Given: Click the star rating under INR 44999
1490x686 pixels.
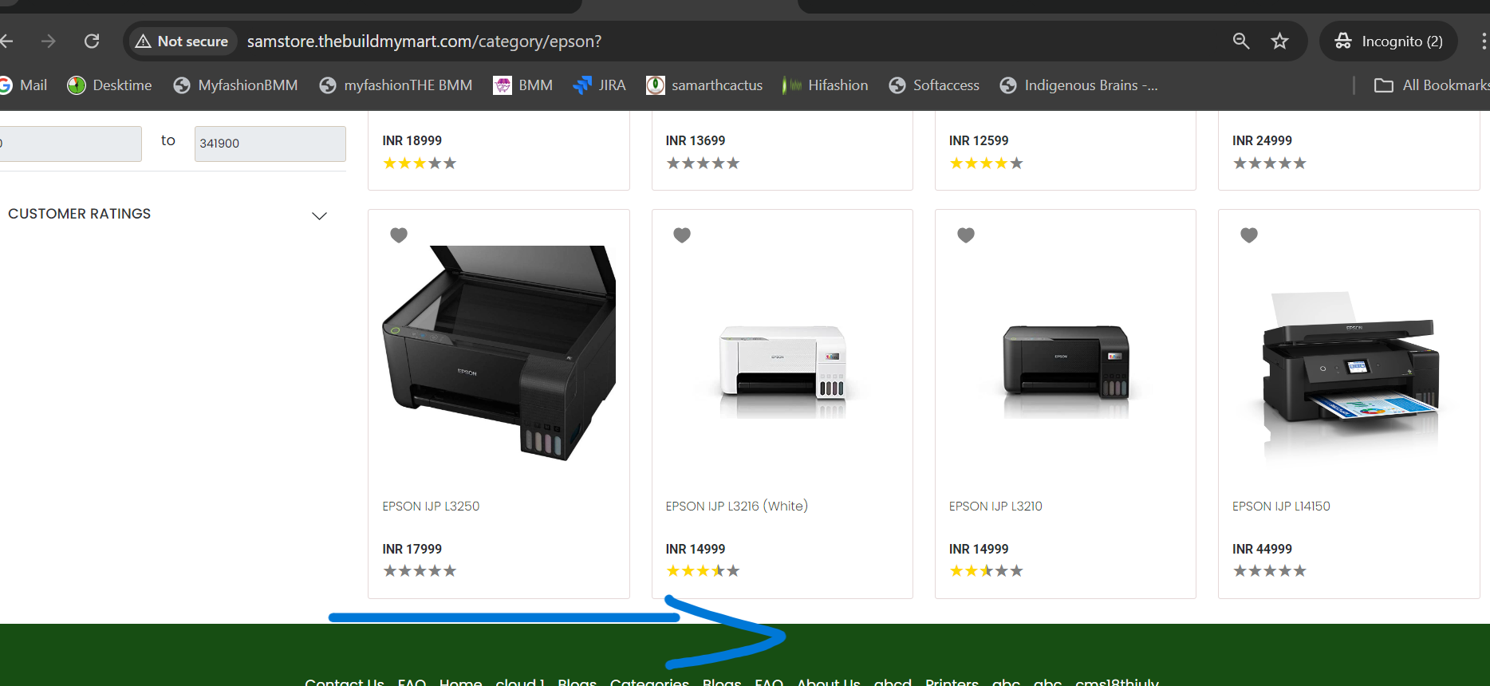Looking at the screenshot, I should [x=1270, y=571].
